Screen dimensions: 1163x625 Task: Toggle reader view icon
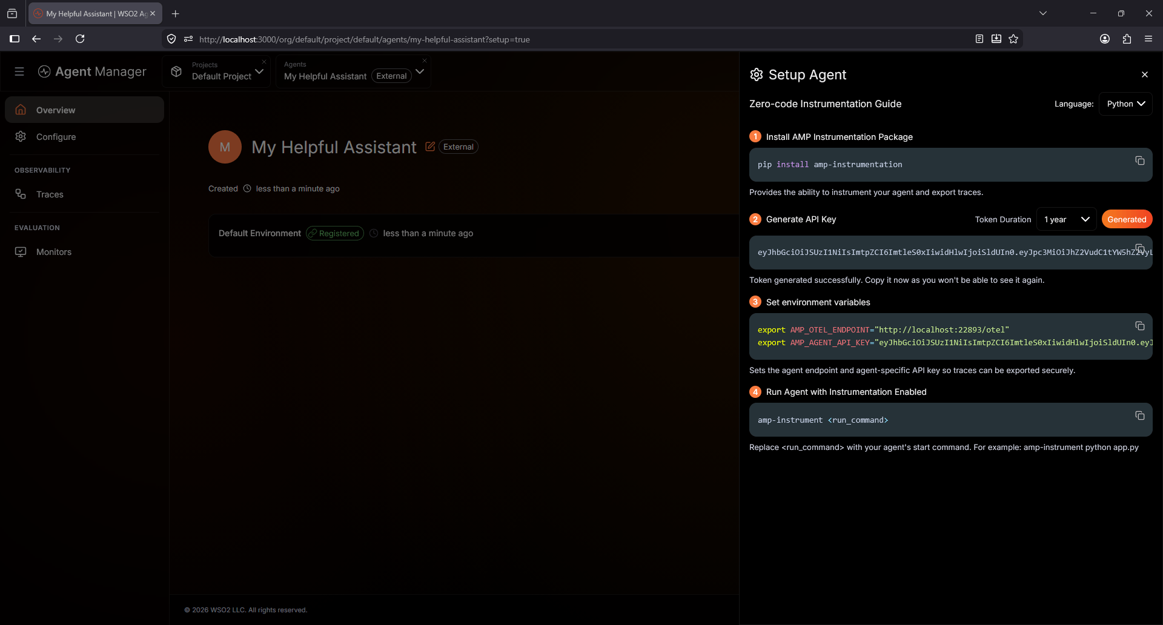pyautogui.click(x=979, y=39)
